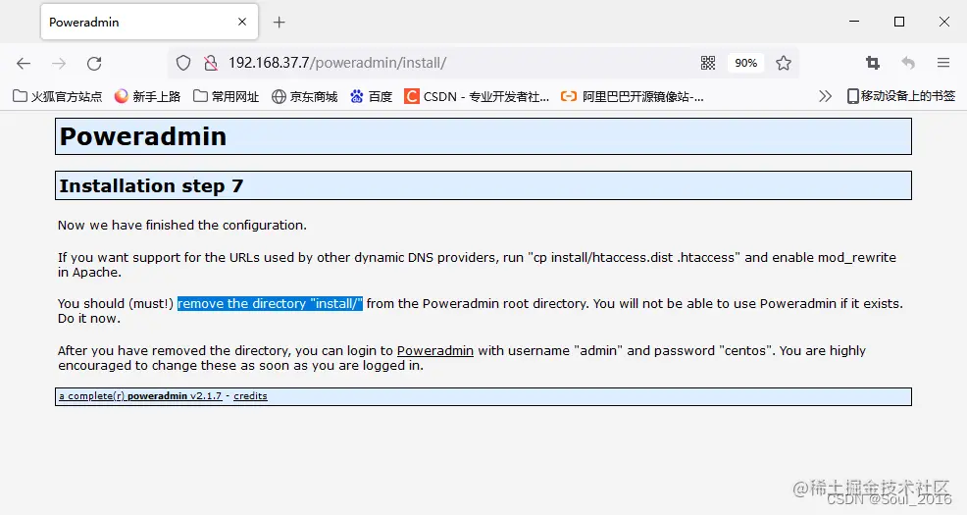Expand the bookmarks overflow chevron

click(x=825, y=96)
